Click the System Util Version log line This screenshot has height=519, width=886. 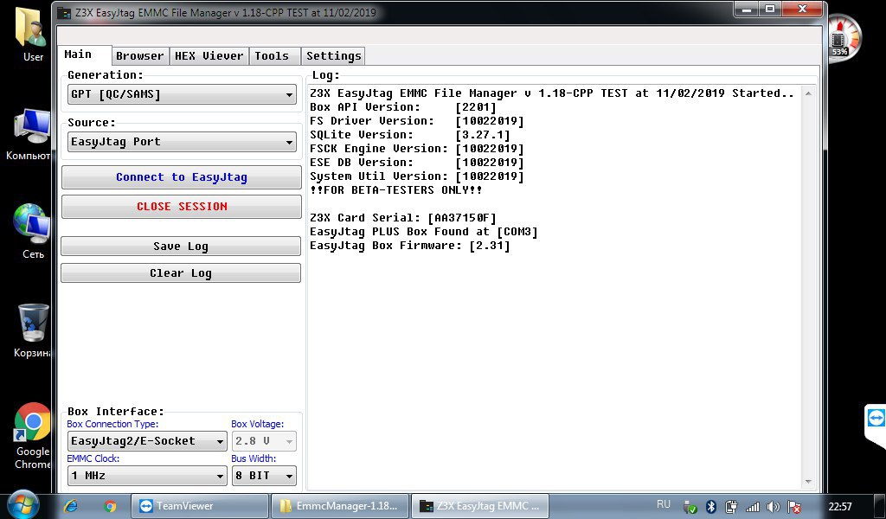417,176
